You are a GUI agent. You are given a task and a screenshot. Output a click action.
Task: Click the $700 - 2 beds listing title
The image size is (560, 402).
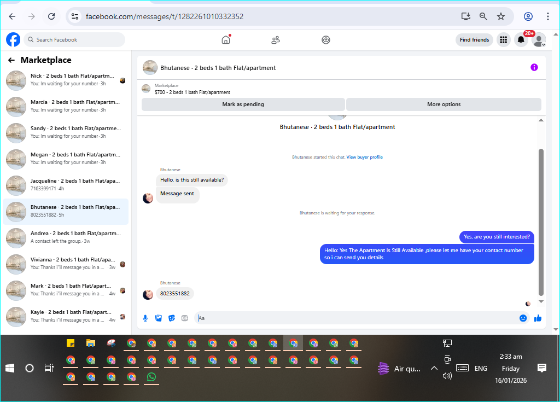coord(192,92)
